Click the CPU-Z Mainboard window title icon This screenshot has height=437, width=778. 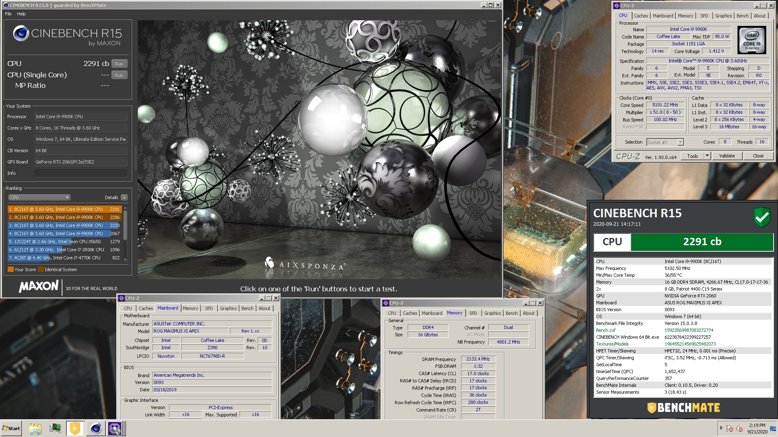(122, 298)
